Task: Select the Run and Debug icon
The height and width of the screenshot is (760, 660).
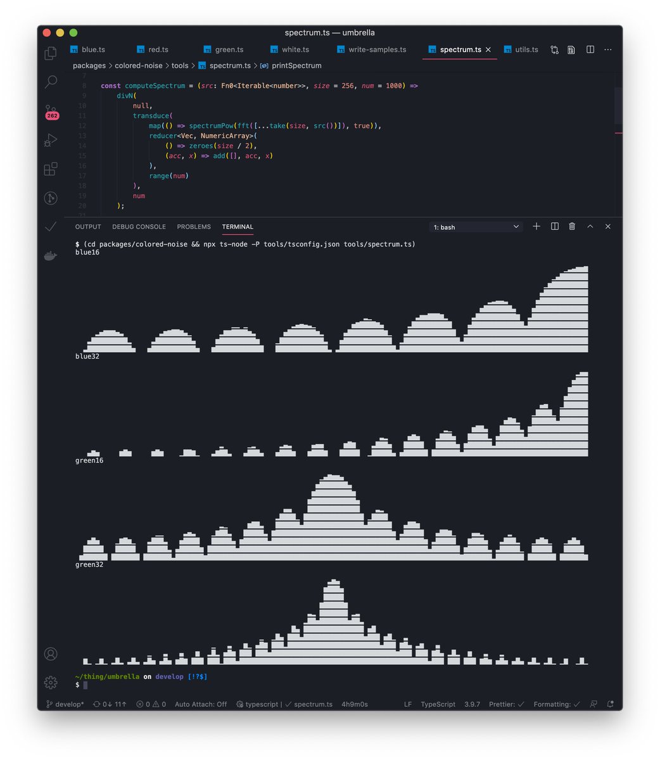Action: [50, 140]
